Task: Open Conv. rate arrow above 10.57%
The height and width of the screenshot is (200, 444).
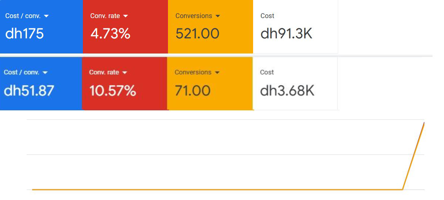Action: coord(125,73)
